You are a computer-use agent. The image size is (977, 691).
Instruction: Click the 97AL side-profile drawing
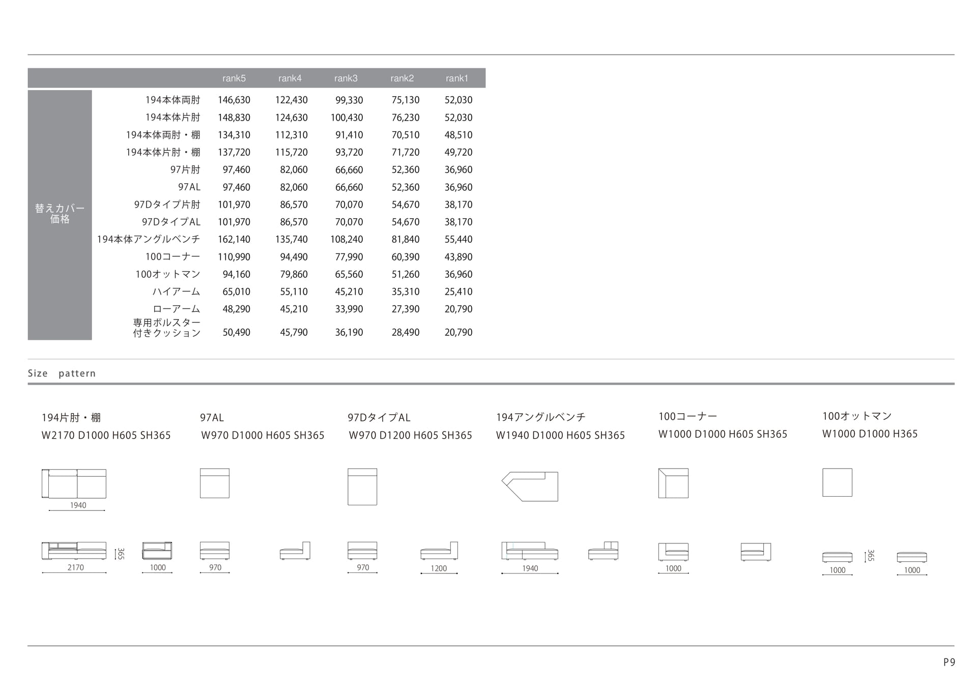coord(295,551)
